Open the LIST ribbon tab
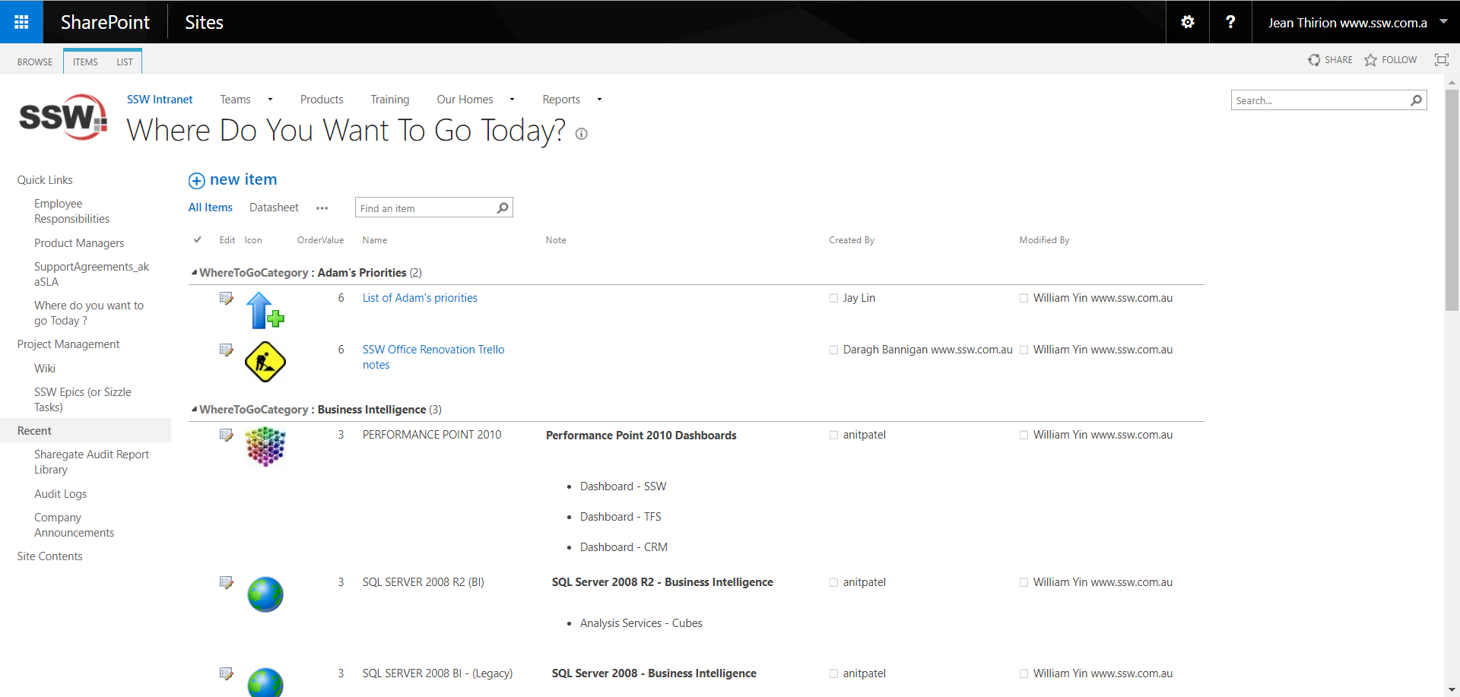 click(125, 62)
